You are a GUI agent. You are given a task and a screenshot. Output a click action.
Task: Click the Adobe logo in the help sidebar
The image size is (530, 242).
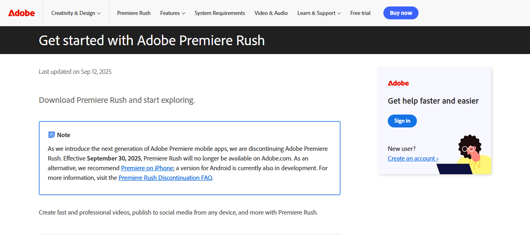[398, 83]
